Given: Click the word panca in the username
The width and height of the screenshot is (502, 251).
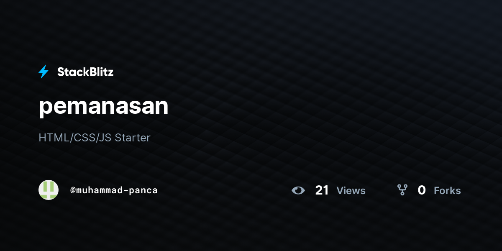Looking at the screenshot, I should tap(143, 190).
